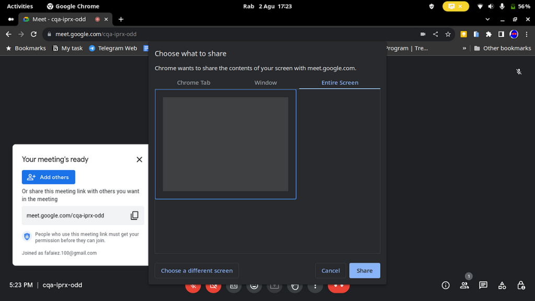
Task: Open a new tab with plus button
Action: [121, 19]
